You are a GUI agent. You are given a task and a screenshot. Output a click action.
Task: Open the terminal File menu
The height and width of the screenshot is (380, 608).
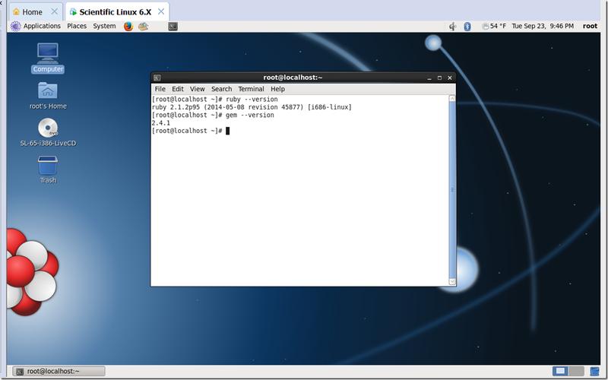pos(160,89)
